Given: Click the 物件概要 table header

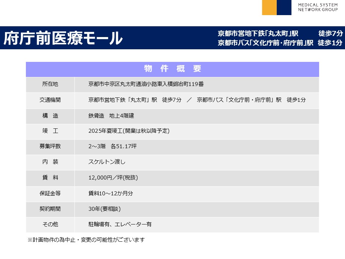Looking at the screenshot, I should click(x=172, y=69).
